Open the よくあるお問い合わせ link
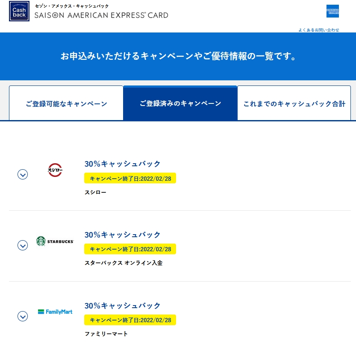 [x=318, y=30]
